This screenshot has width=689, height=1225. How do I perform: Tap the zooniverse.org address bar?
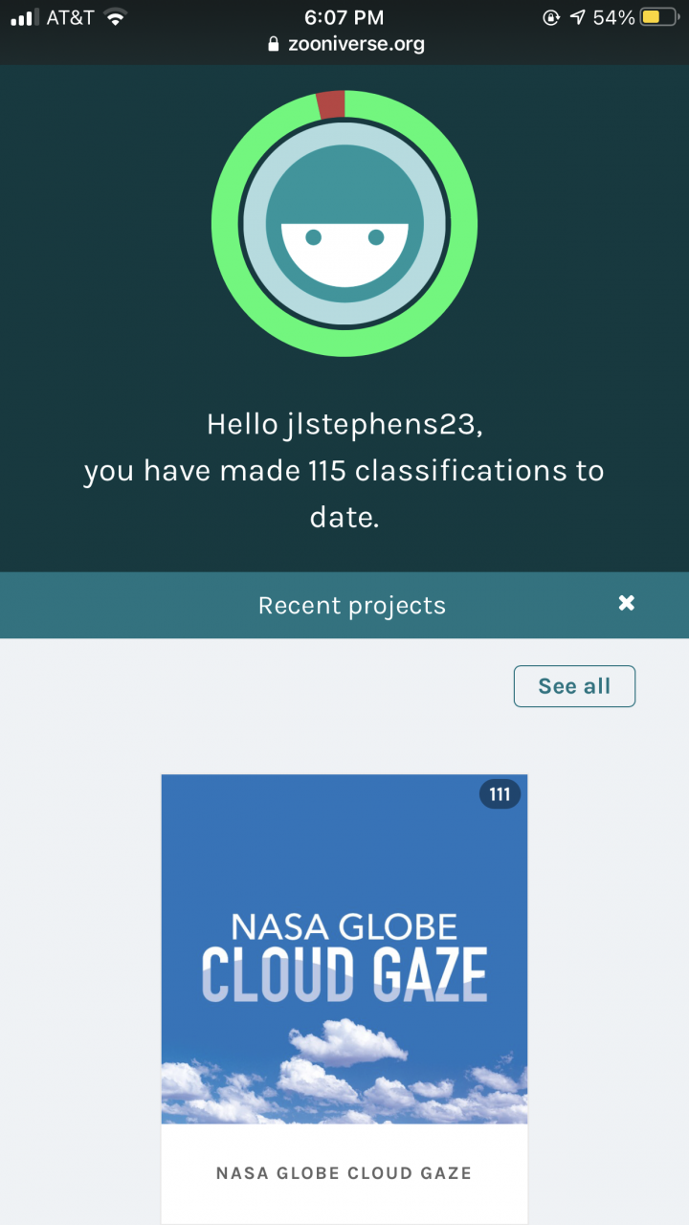click(356, 44)
